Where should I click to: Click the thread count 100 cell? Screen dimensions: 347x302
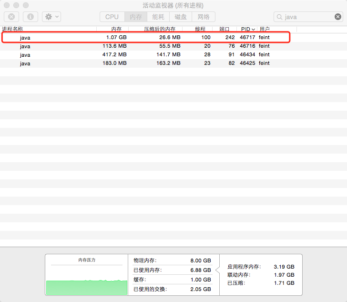pos(206,37)
